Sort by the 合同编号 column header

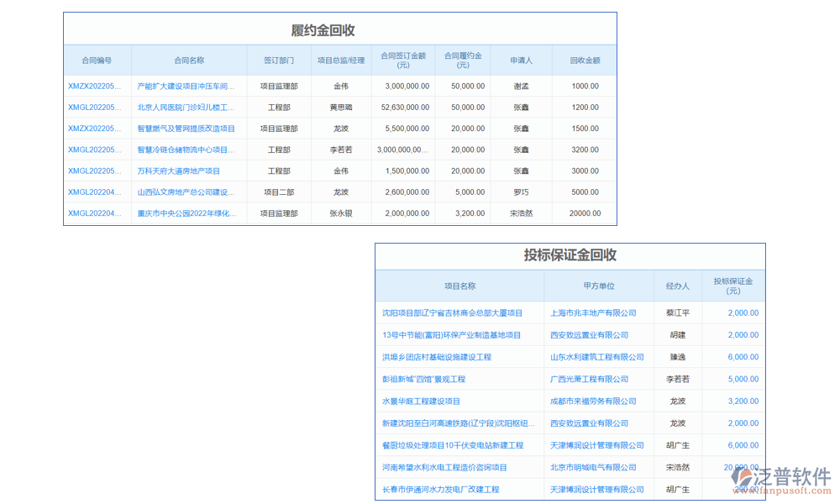coord(97,60)
